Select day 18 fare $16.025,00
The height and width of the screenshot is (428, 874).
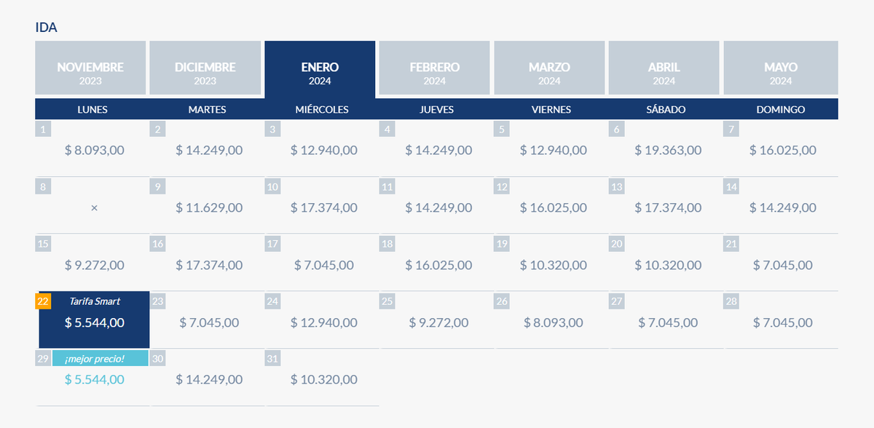pos(438,265)
